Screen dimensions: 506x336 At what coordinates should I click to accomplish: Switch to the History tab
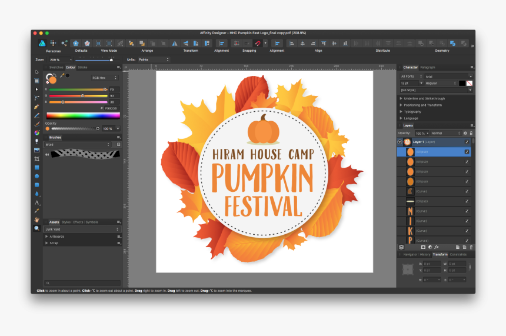tap(425, 254)
